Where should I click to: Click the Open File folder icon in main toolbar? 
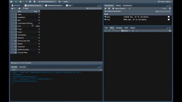tap(20, 2)
